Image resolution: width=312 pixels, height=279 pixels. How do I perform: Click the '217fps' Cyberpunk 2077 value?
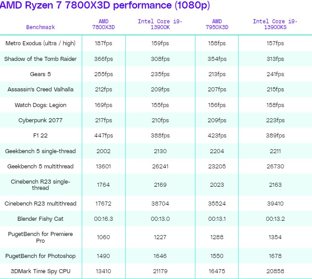pos(103,120)
